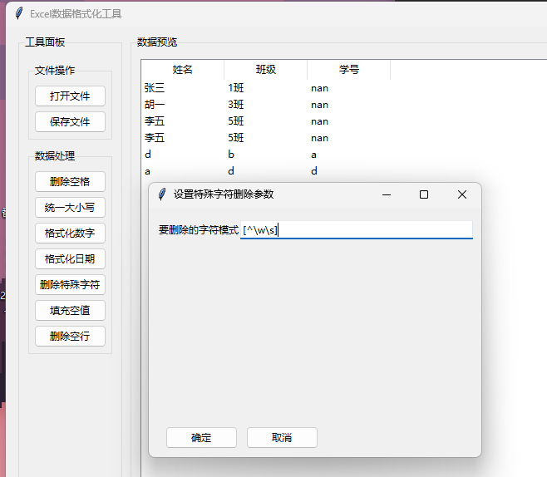Click the feather icon in dialog title bar

pyautogui.click(x=162, y=194)
